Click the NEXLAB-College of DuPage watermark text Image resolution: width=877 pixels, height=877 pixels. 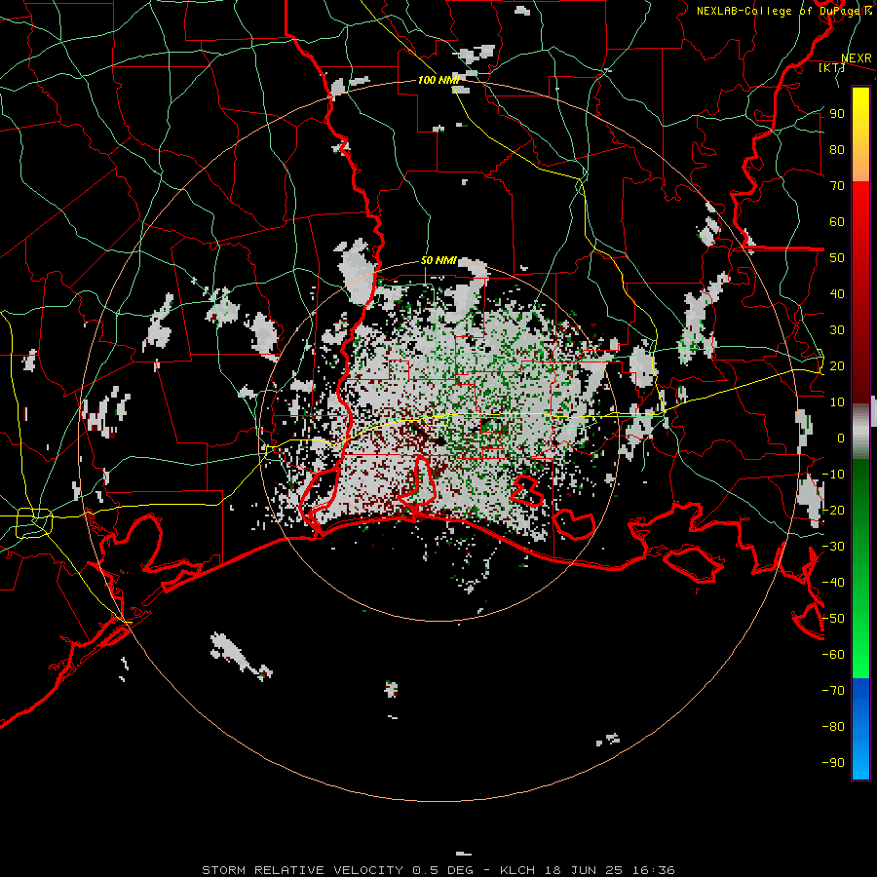click(784, 11)
